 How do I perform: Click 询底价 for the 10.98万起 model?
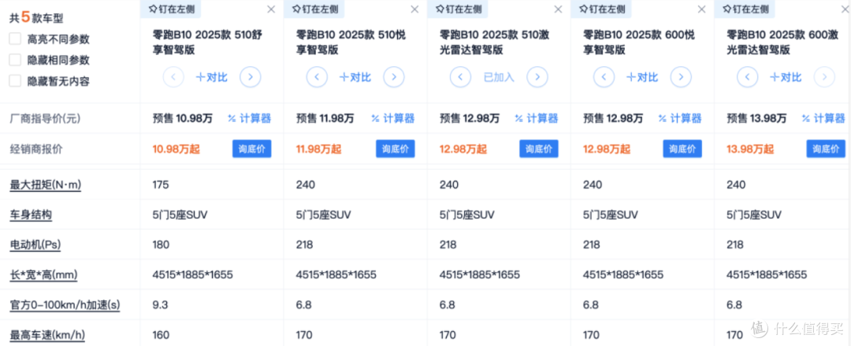tap(252, 149)
